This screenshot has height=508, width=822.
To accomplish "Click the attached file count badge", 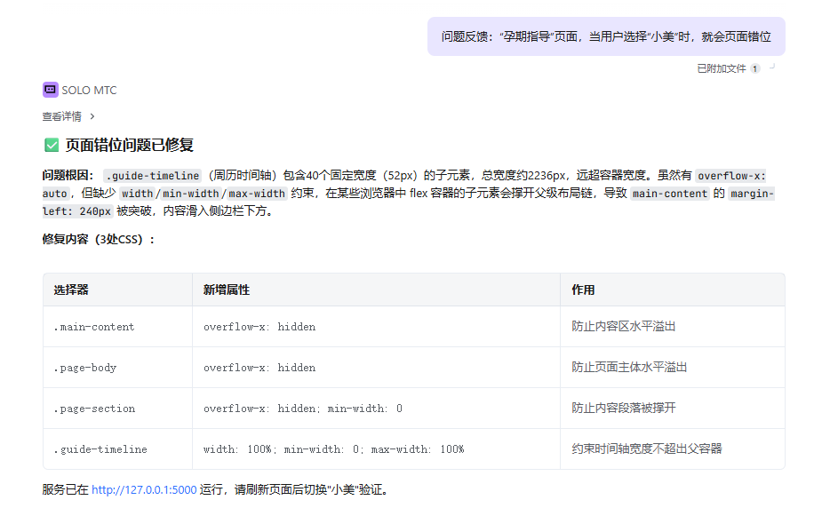I will click(x=755, y=68).
